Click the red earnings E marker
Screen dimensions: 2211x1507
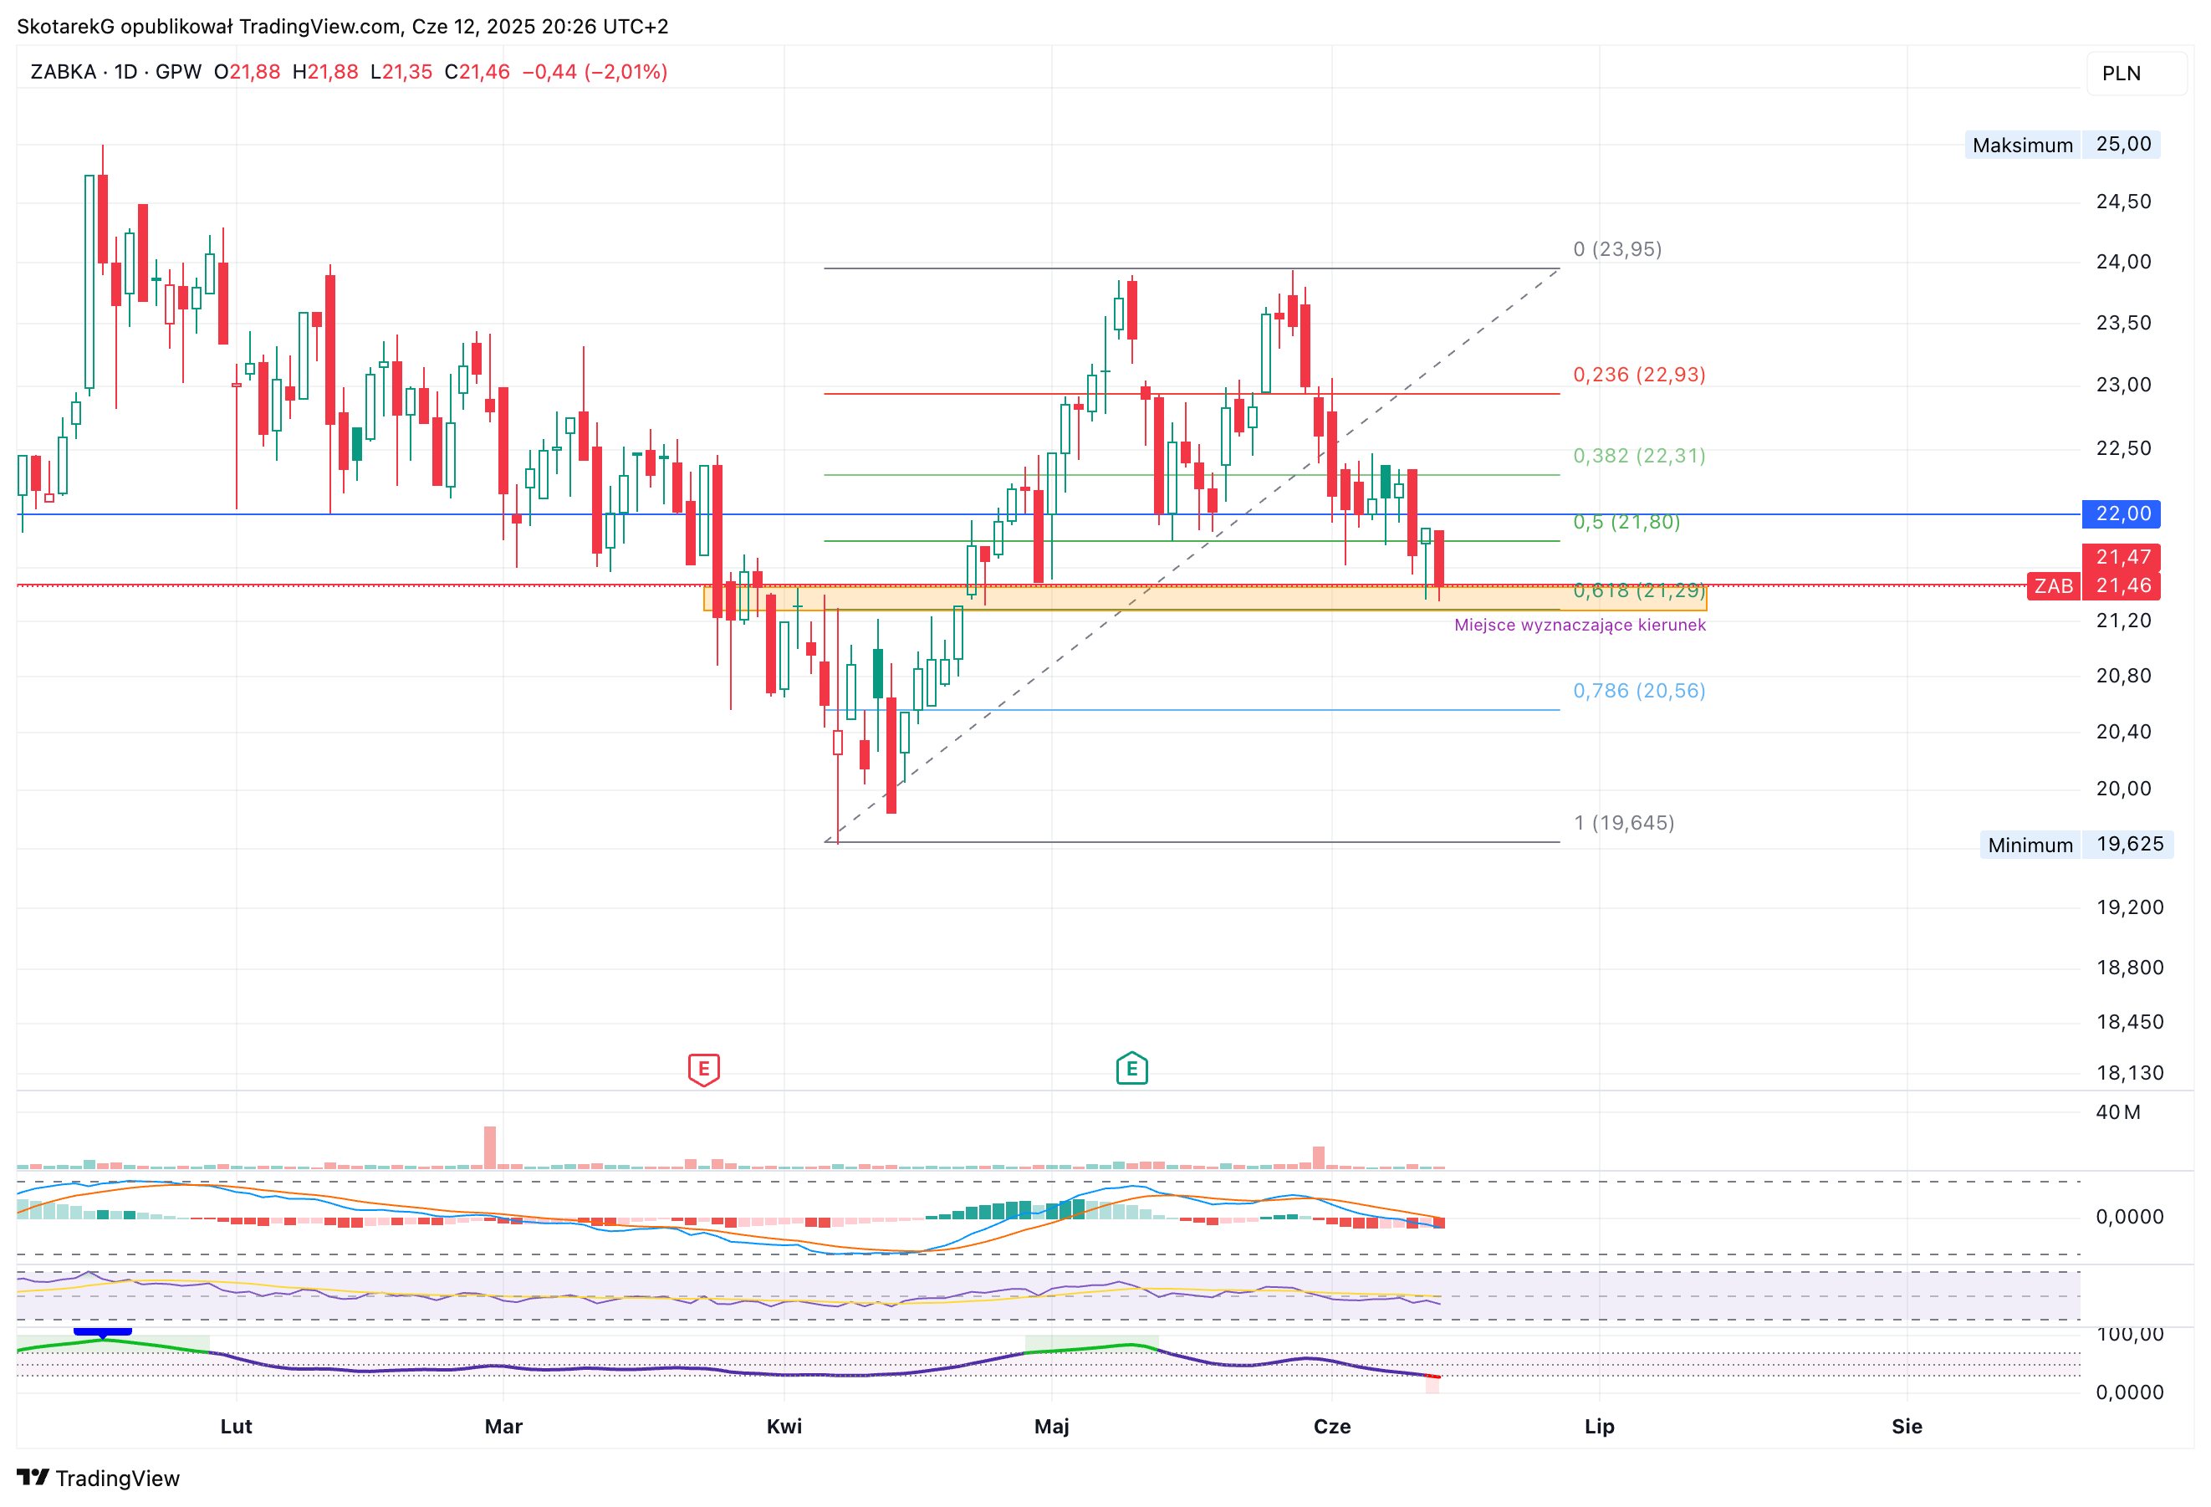pos(703,1070)
